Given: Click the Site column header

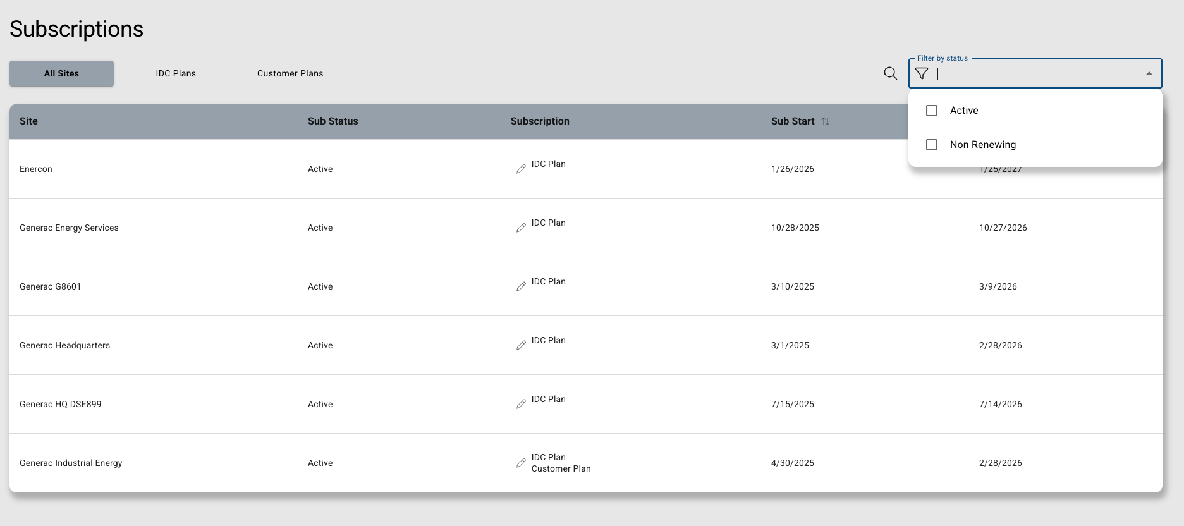Looking at the screenshot, I should tap(28, 121).
